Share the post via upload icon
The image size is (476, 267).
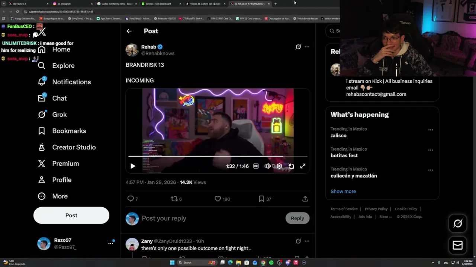305,199
